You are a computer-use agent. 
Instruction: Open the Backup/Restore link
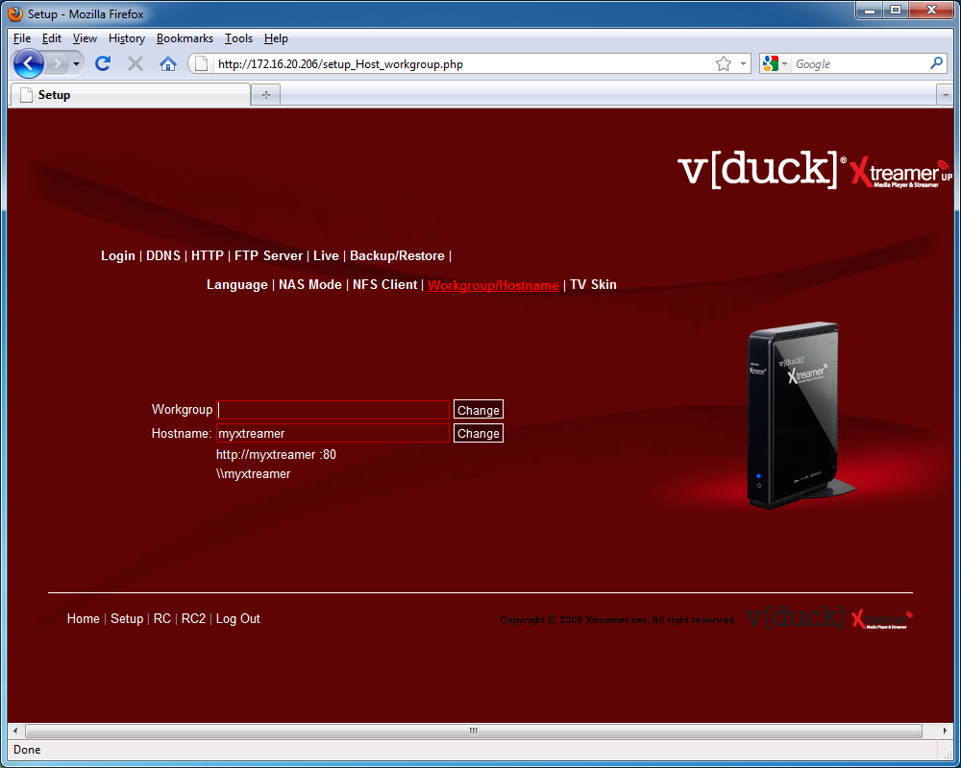[397, 255]
